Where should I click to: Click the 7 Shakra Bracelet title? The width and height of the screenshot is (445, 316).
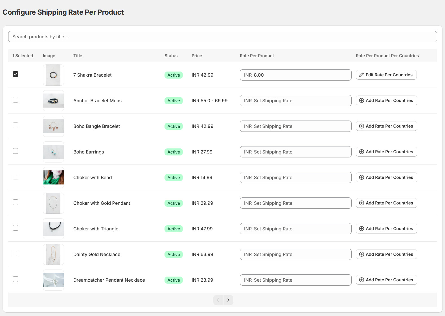[x=92, y=75]
